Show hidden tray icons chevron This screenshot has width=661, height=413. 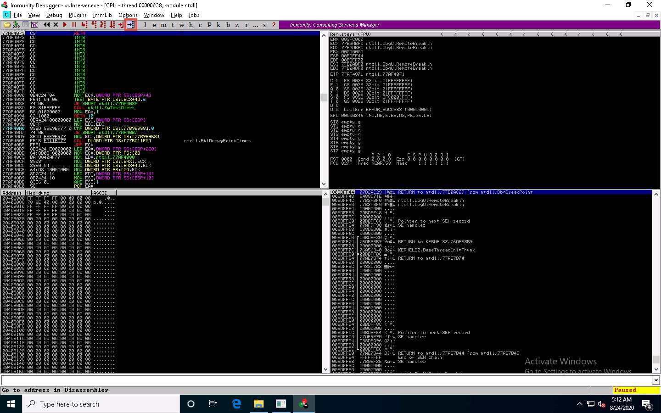pyautogui.click(x=579, y=404)
